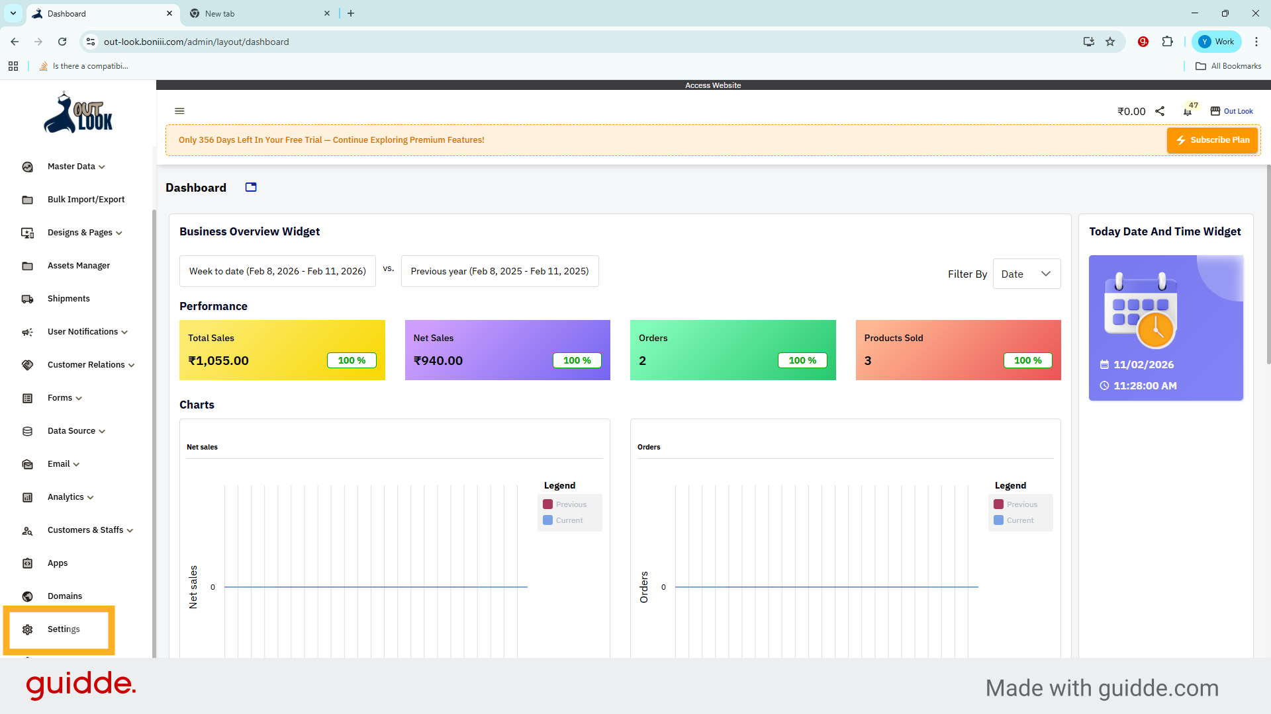The height and width of the screenshot is (714, 1271).
Task: Open Assets Manager menu item
Action: point(79,266)
